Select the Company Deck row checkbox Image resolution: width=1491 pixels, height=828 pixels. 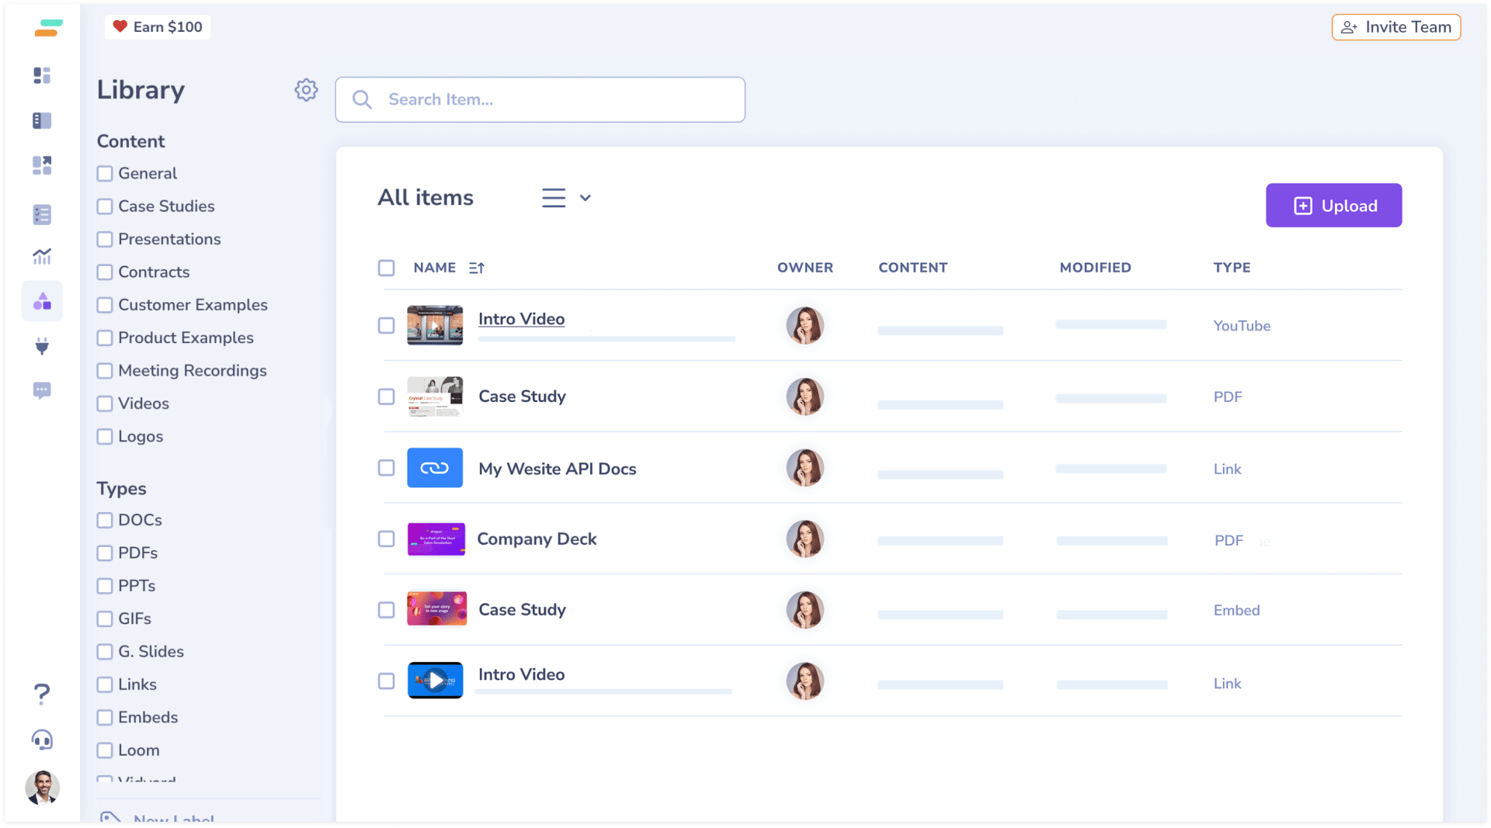point(386,539)
